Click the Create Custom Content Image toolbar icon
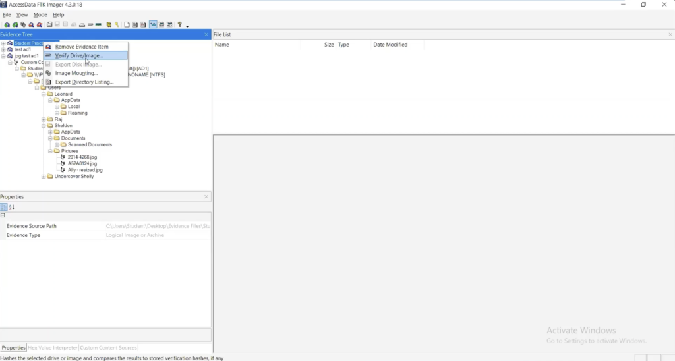 point(82,24)
